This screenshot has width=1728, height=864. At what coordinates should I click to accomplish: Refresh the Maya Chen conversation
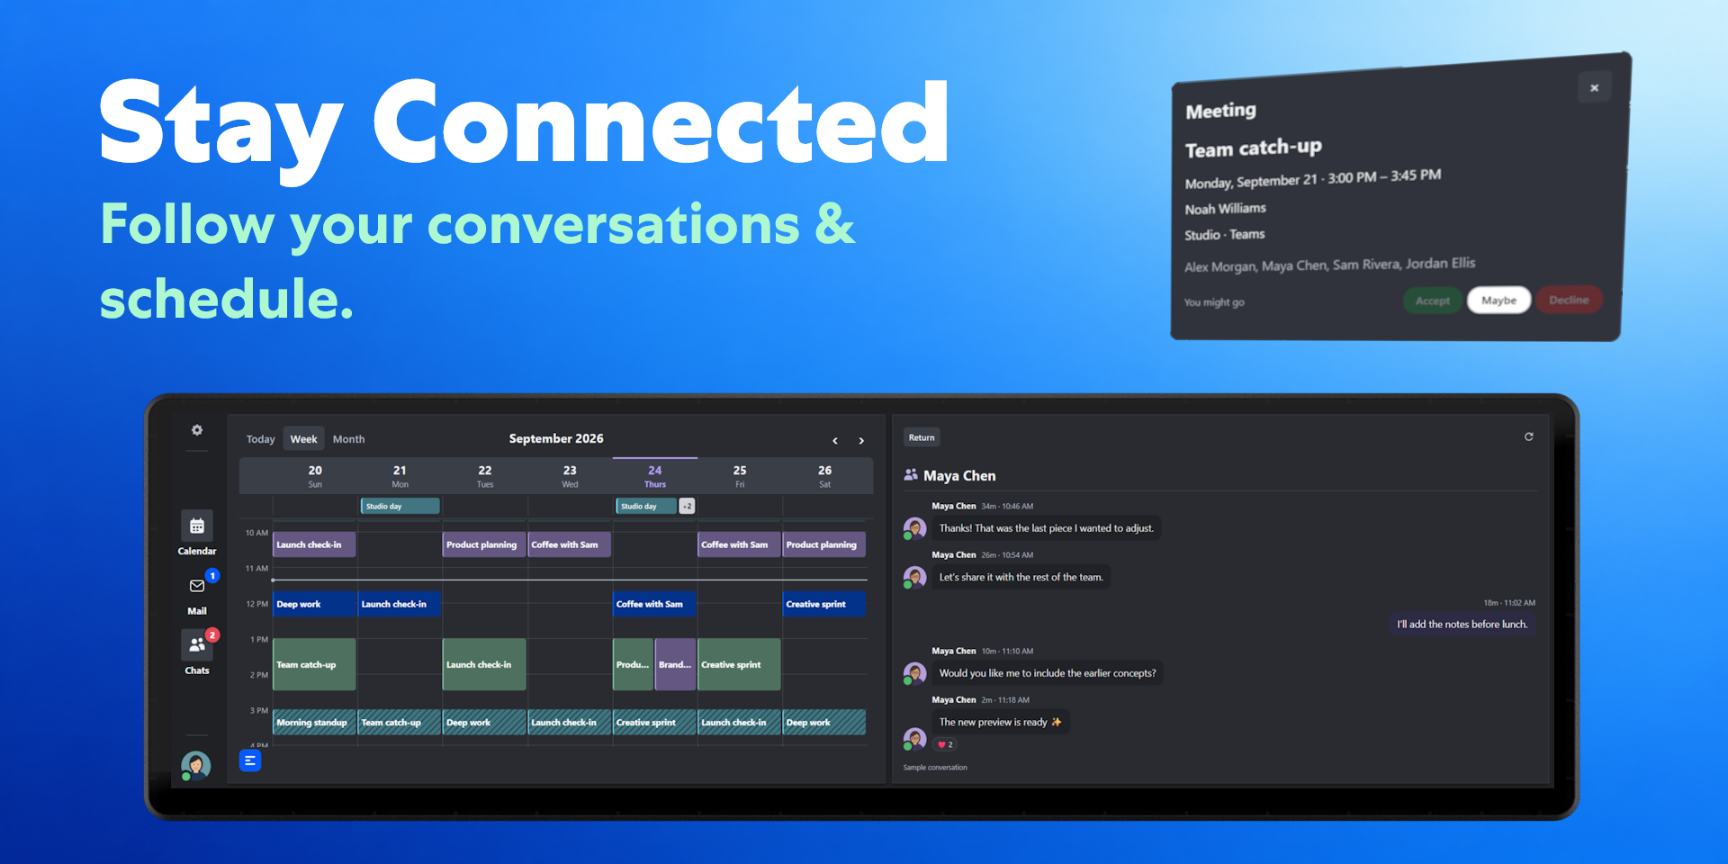(1528, 436)
